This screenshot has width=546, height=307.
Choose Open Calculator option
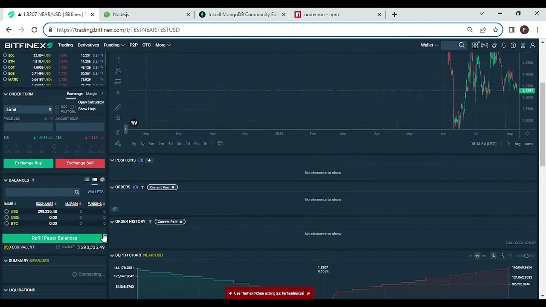91,102
